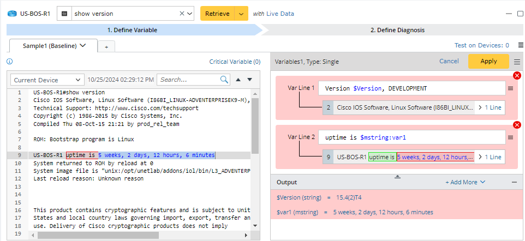
Task: Remove Var Line 2 with red X
Action: point(517,125)
